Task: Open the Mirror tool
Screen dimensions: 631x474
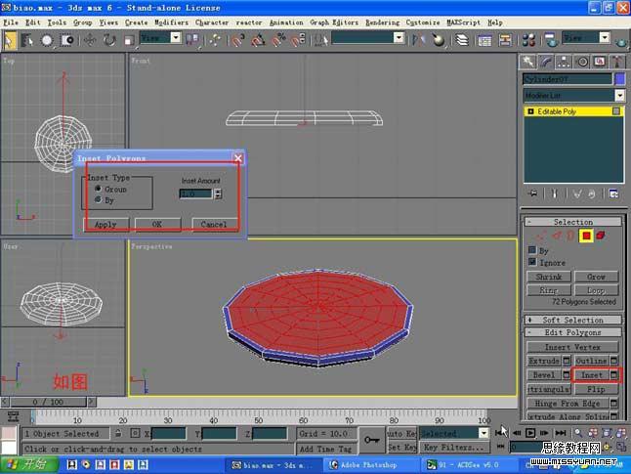Action: tap(418, 40)
